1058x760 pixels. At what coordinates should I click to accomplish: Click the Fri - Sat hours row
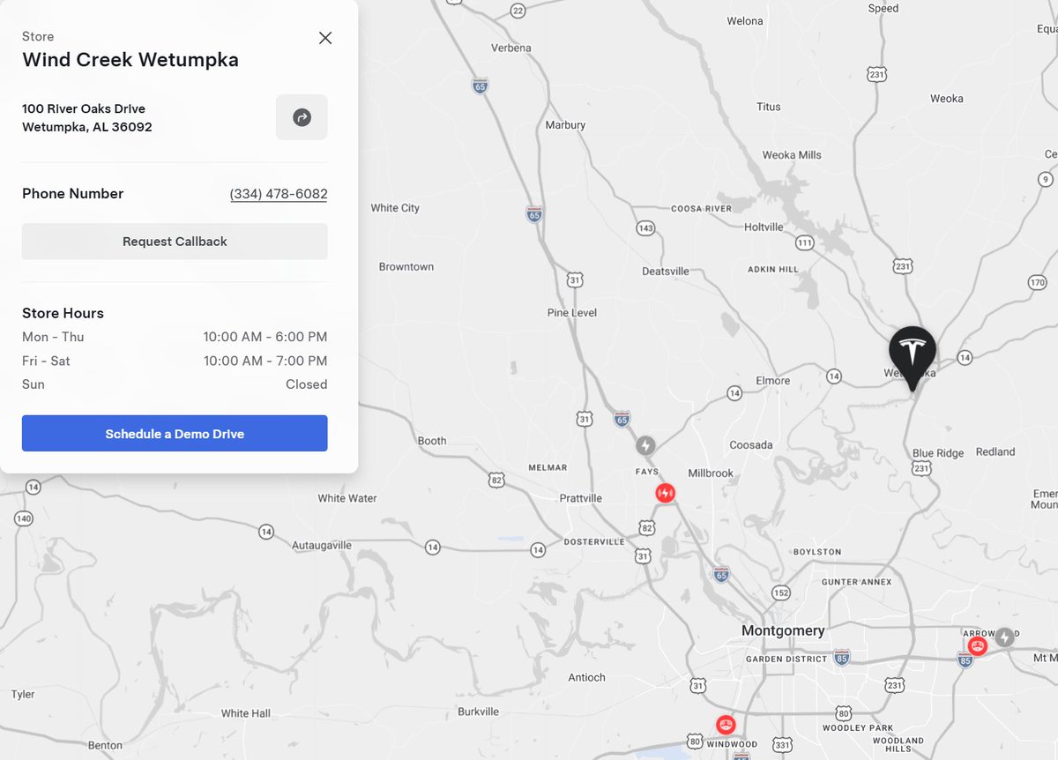tap(175, 361)
